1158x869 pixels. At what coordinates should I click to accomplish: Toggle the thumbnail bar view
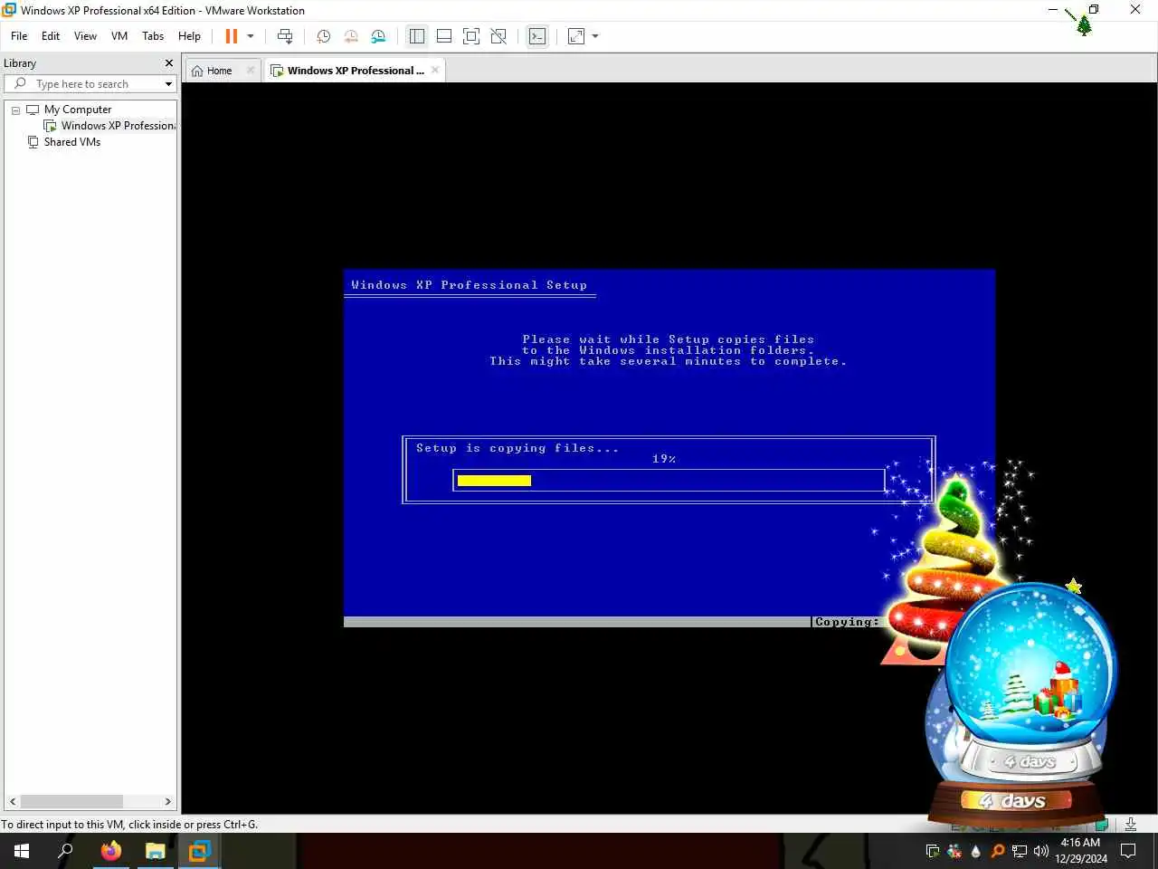444,36
